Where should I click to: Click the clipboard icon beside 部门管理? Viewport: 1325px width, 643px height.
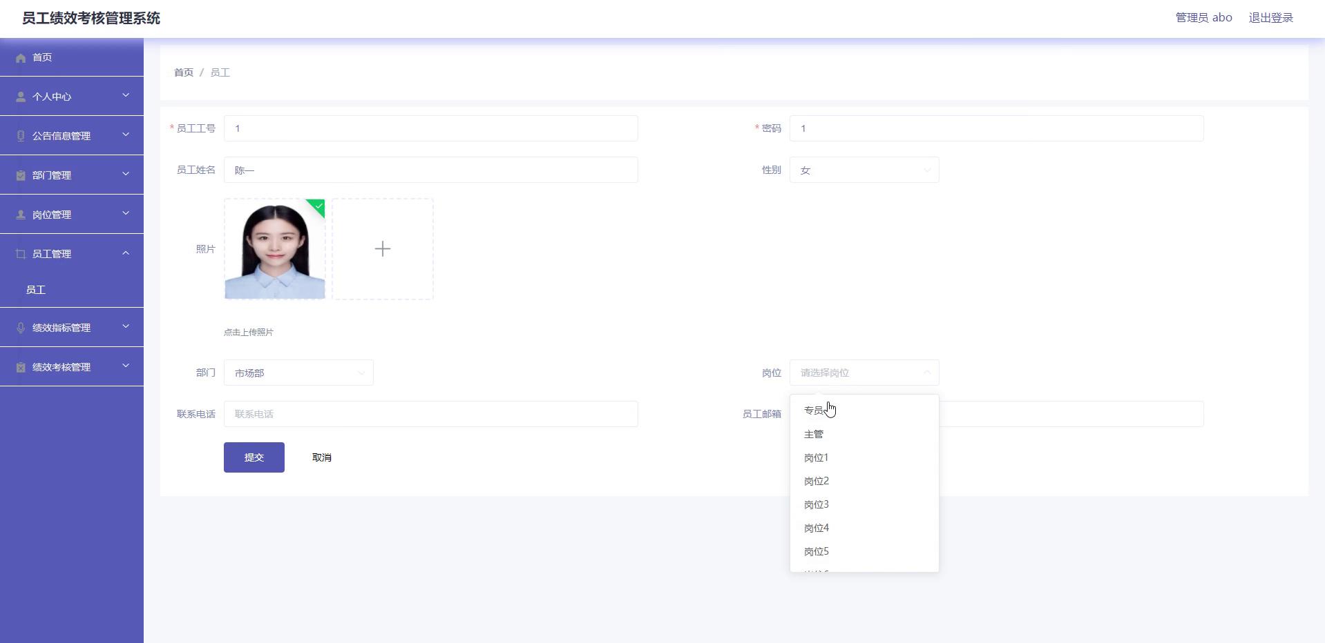[21, 176]
